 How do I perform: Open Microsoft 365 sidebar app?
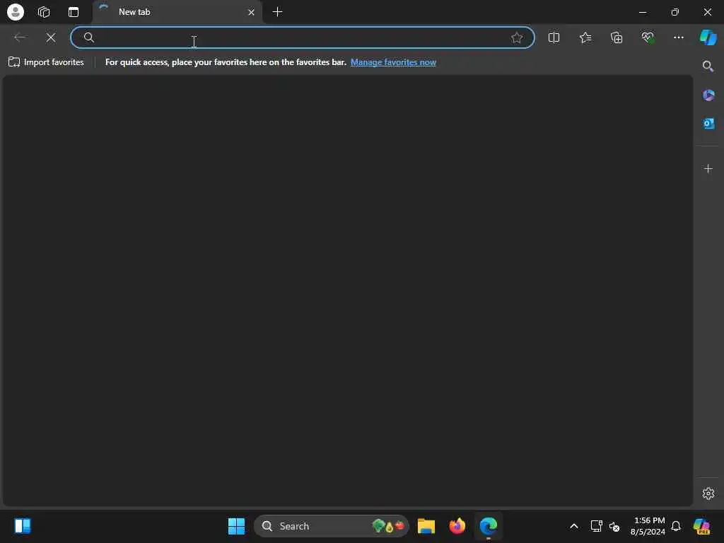pos(708,95)
